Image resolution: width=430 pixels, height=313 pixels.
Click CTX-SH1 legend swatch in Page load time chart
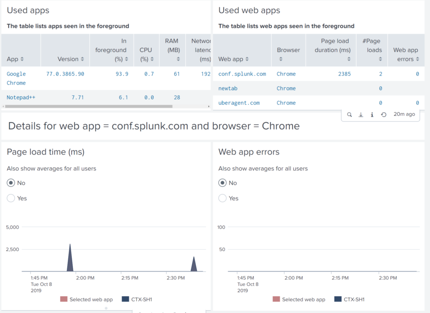click(125, 299)
